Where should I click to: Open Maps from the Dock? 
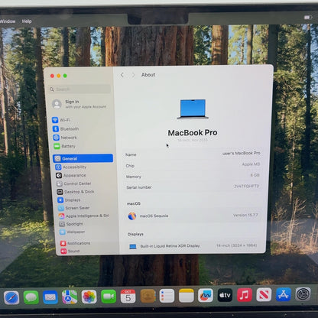tap(70, 297)
